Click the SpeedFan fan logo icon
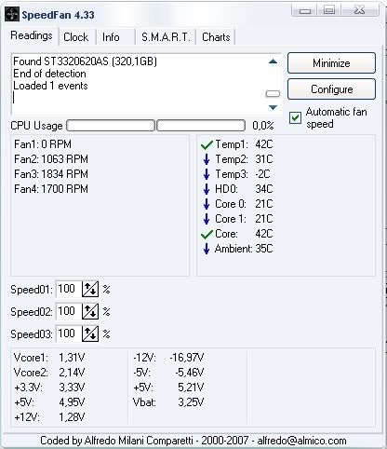Image resolution: width=387 pixels, height=449 pixels. (12, 15)
